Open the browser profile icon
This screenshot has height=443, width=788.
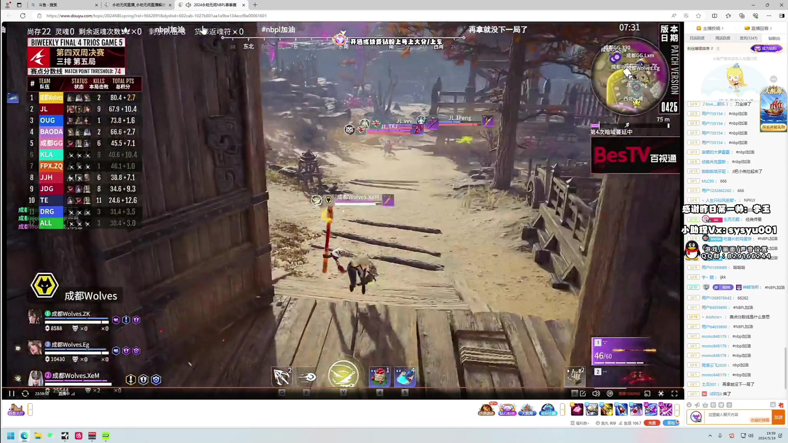[7, 5]
